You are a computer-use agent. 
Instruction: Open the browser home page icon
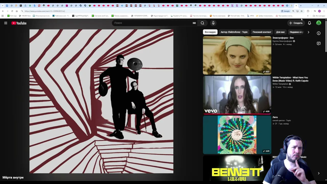click(x=17, y=11)
